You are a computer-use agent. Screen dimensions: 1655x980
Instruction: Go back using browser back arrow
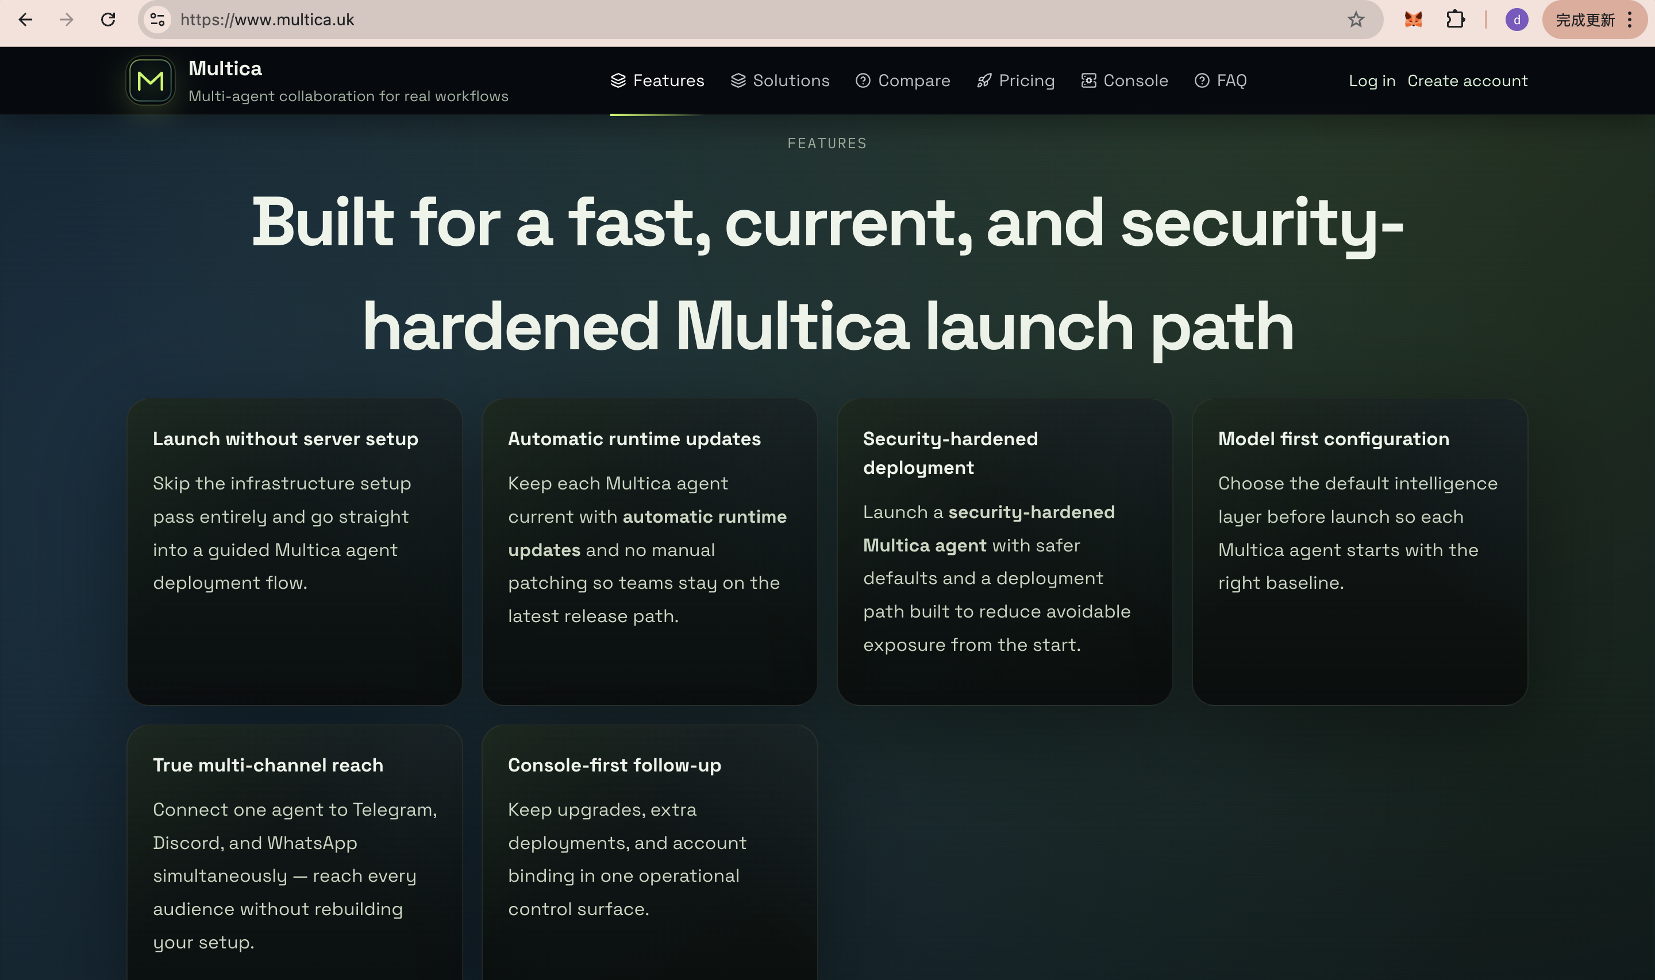coord(25,20)
